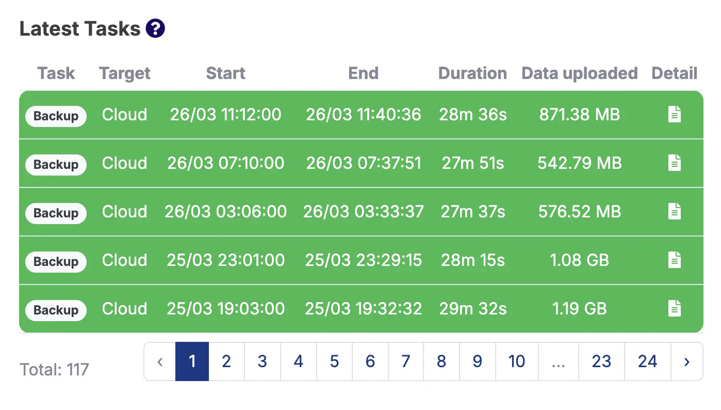The image size is (721, 410).
Task: Open detail document for 26/03 07:10:00 backup
Action: (675, 163)
